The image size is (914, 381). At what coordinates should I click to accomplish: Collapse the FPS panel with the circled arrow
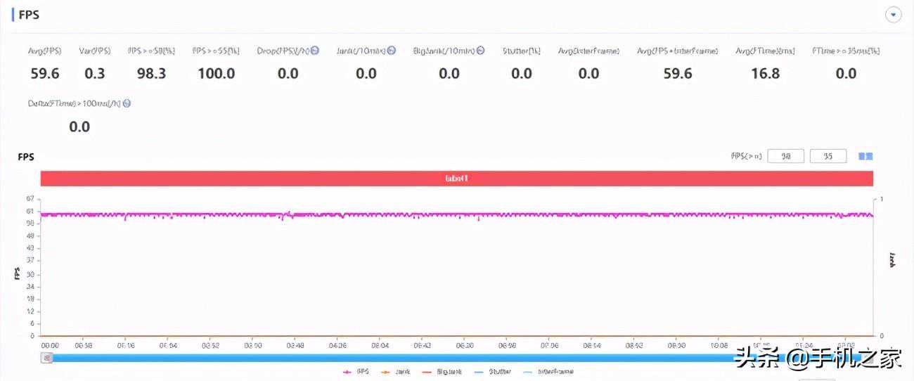coord(893,15)
